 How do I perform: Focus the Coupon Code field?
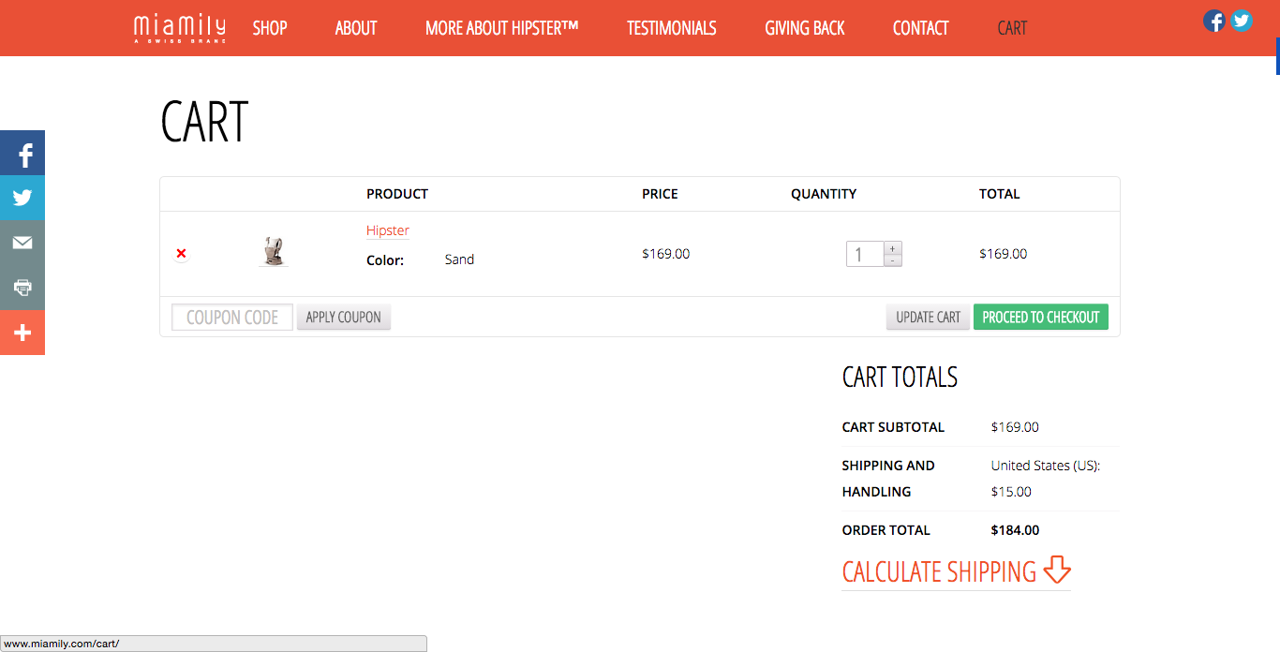[x=232, y=318]
